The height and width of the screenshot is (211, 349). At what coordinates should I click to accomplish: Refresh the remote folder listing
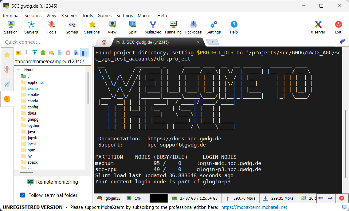click(43, 53)
